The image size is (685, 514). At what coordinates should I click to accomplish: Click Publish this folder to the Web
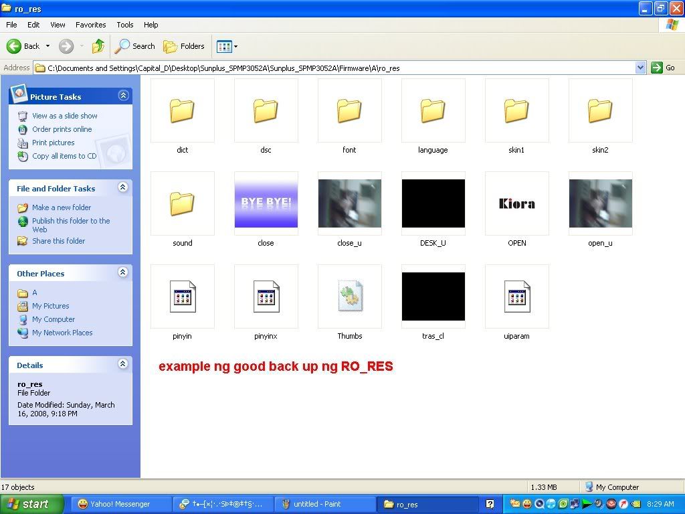pyautogui.click(x=71, y=225)
